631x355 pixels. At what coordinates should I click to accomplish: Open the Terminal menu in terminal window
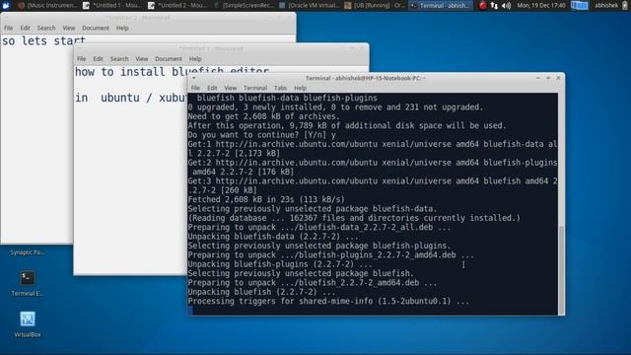tap(255, 88)
